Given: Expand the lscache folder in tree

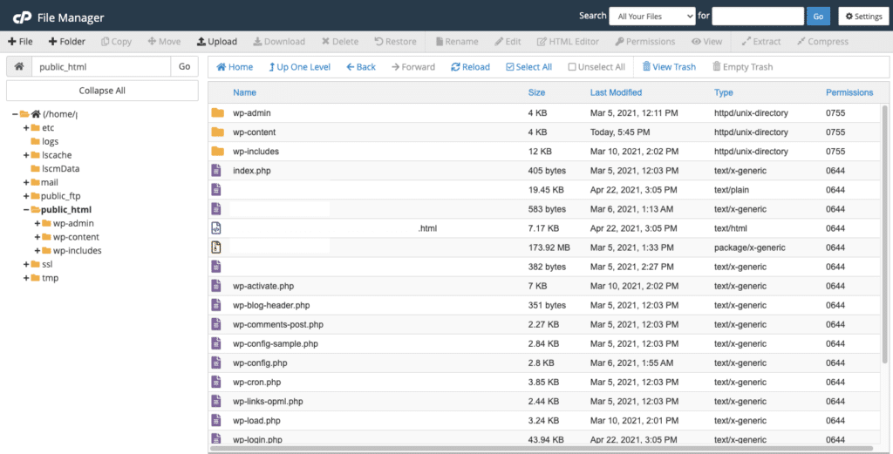Looking at the screenshot, I should point(26,155).
